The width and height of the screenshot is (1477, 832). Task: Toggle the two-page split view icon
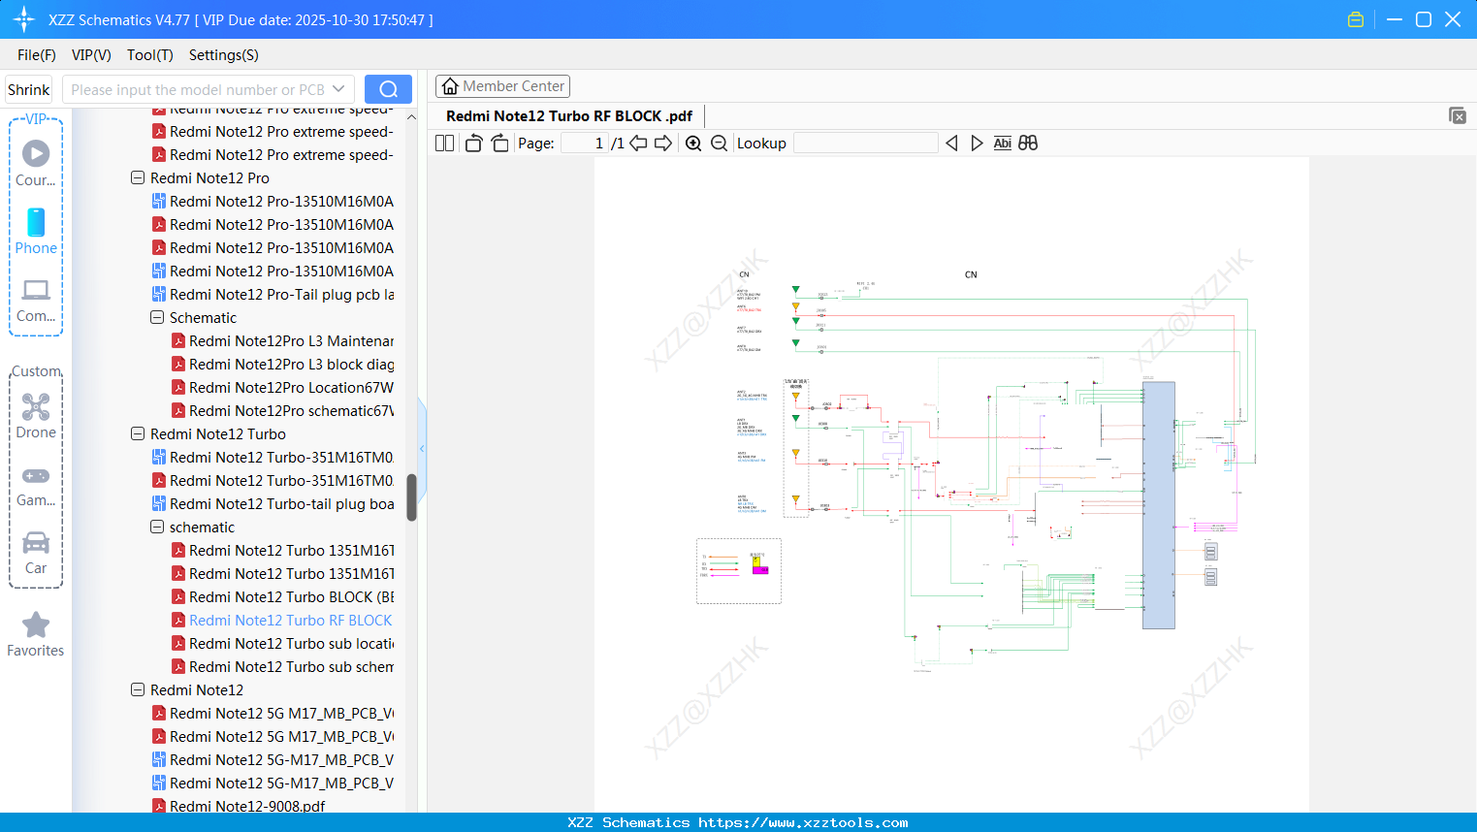click(x=444, y=143)
